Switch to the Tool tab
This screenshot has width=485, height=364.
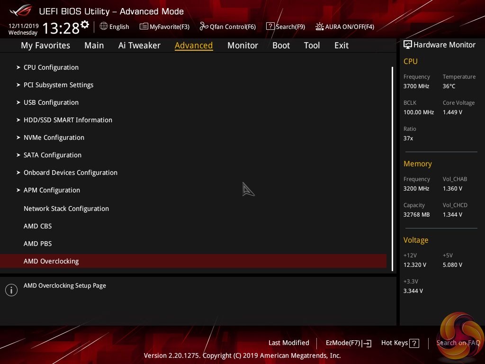pos(312,45)
